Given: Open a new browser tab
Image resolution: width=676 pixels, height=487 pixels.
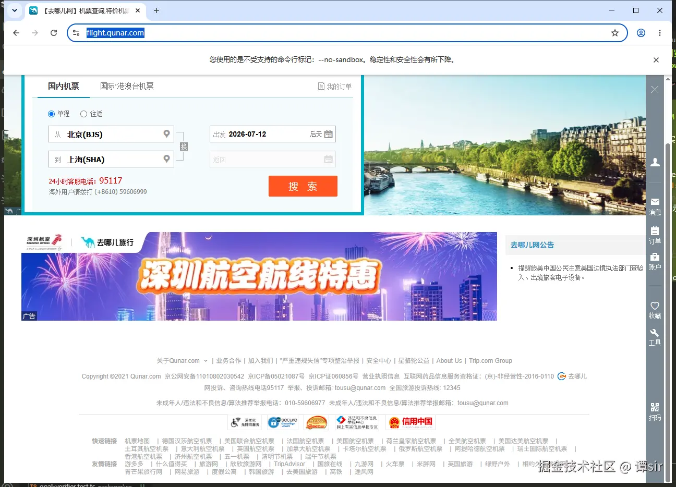Looking at the screenshot, I should click(x=156, y=10).
